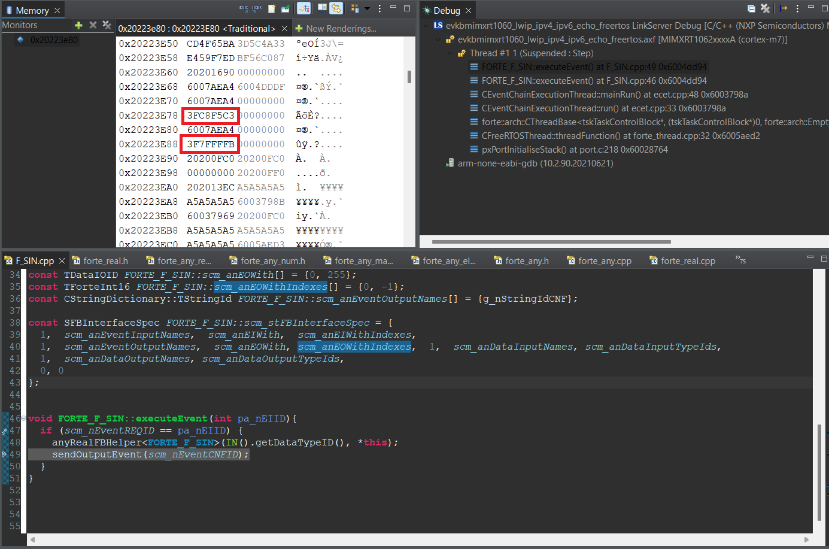Select the echo_freertos.axf MIMXRT1062 entry
Image resolution: width=829 pixels, height=549 pixels.
tap(617, 40)
